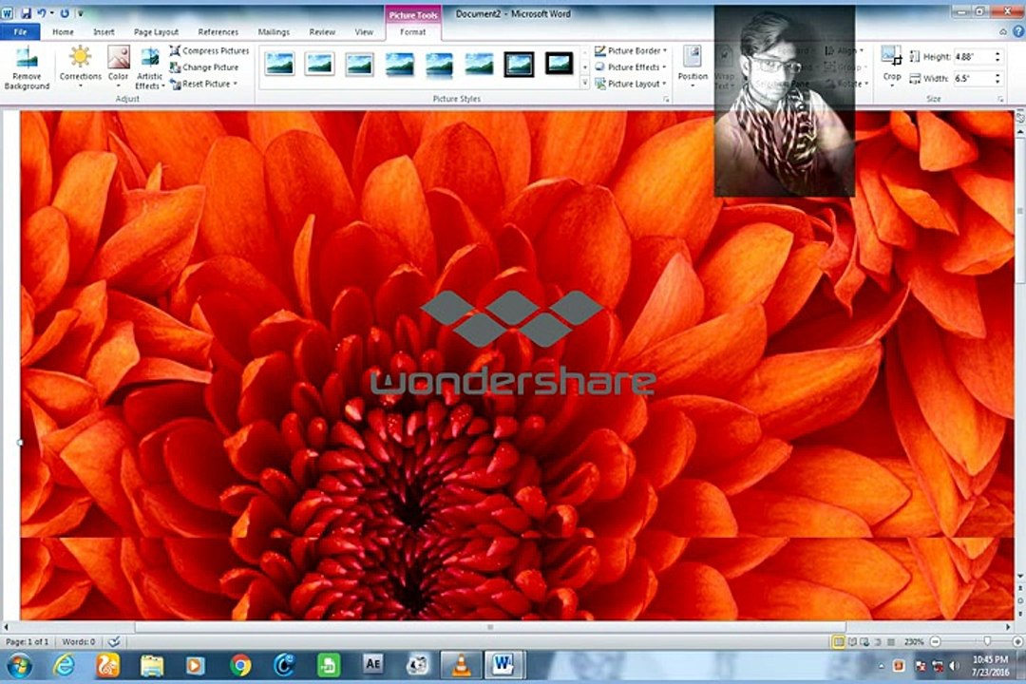Click the Redo/Repeat icon
The height and width of the screenshot is (684, 1026).
65,13
